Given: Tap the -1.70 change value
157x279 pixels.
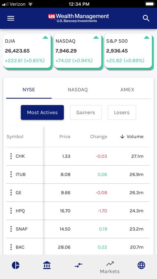Looking at the screenshot, I should coord(102,211).
